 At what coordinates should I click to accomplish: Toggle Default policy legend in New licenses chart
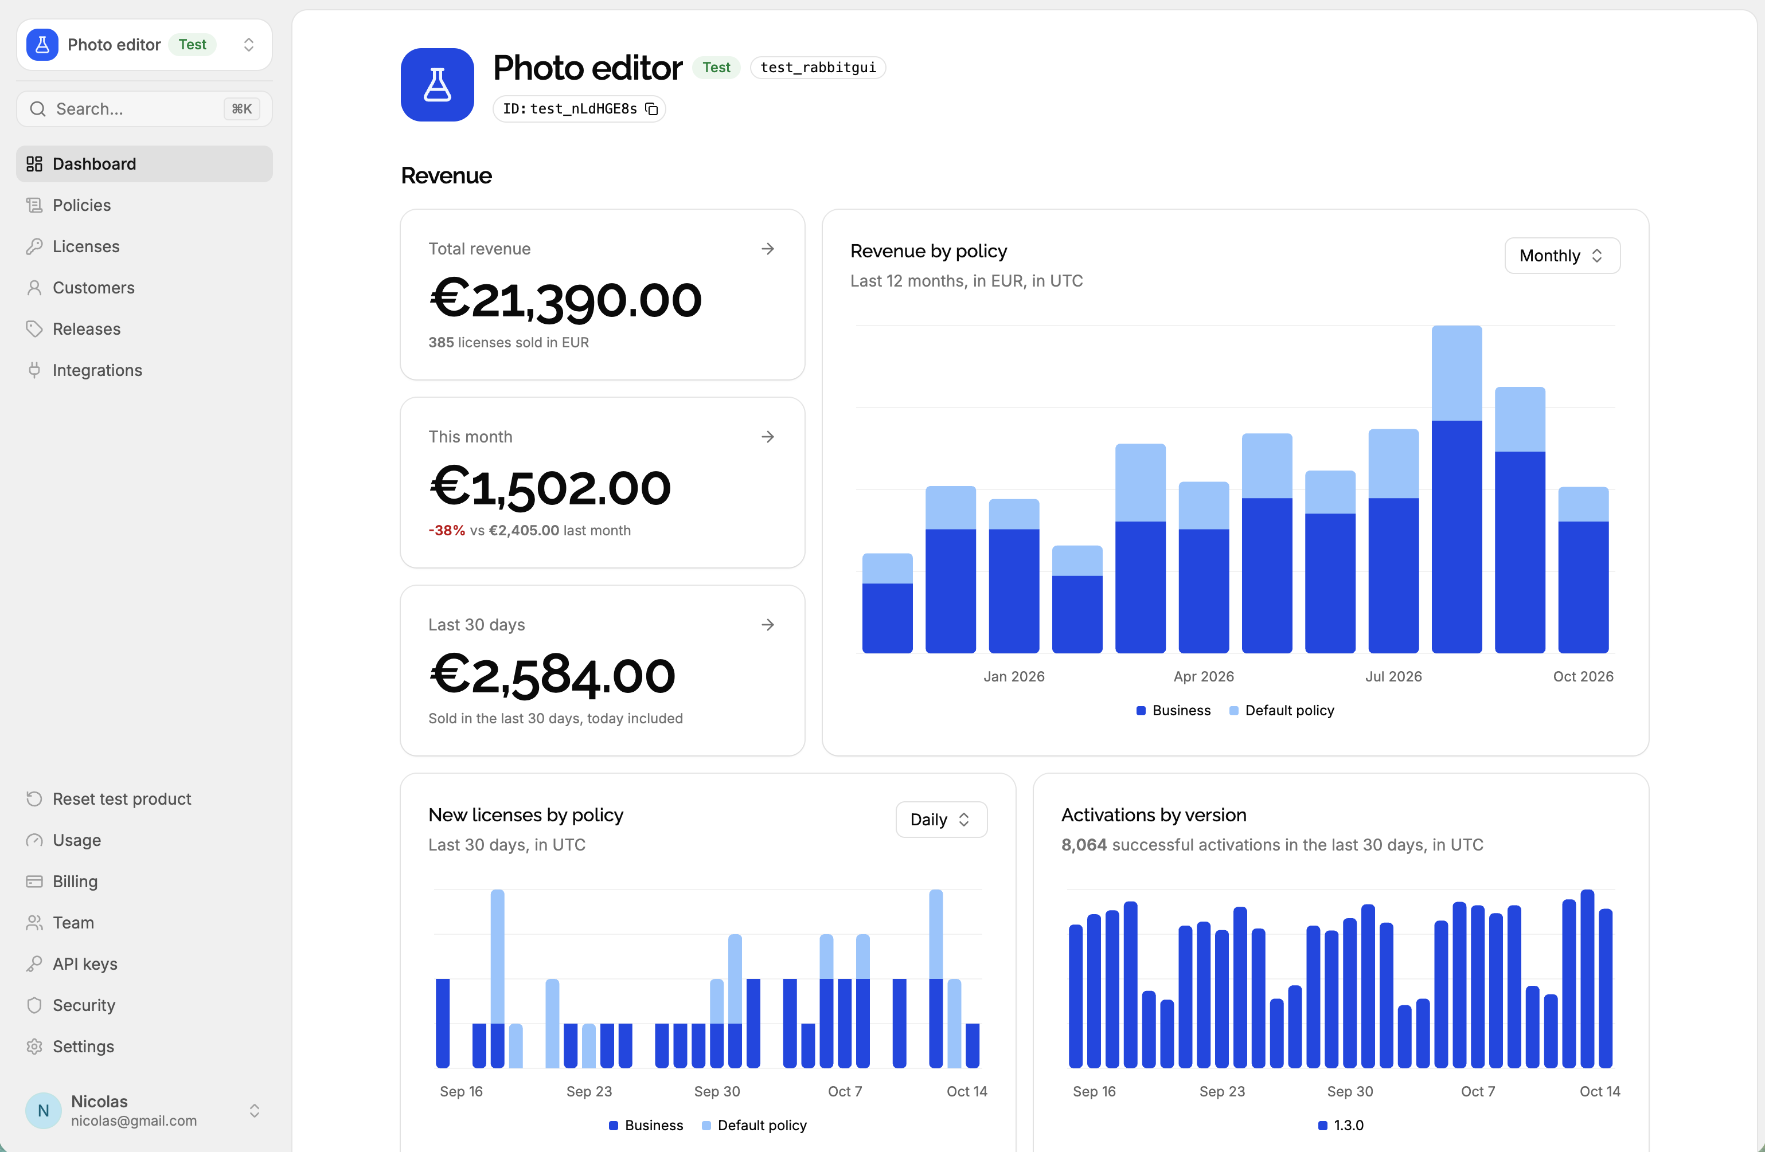pyautogui.click(x=754, y=1125)
